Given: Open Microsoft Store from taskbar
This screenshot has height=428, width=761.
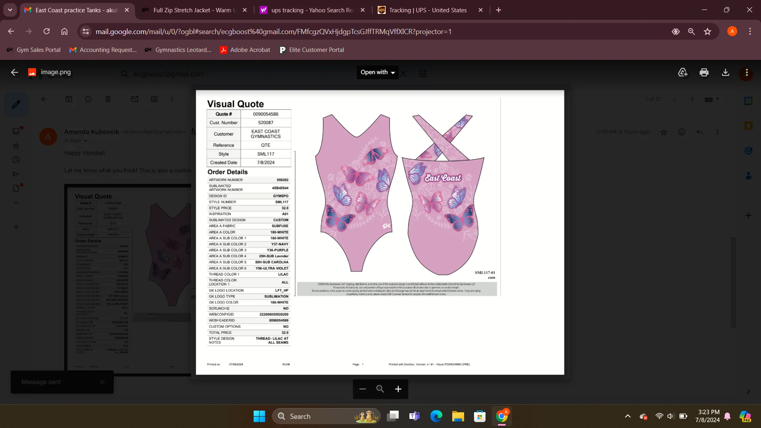Looking at the screenshot, I should (x=480, y=416).
